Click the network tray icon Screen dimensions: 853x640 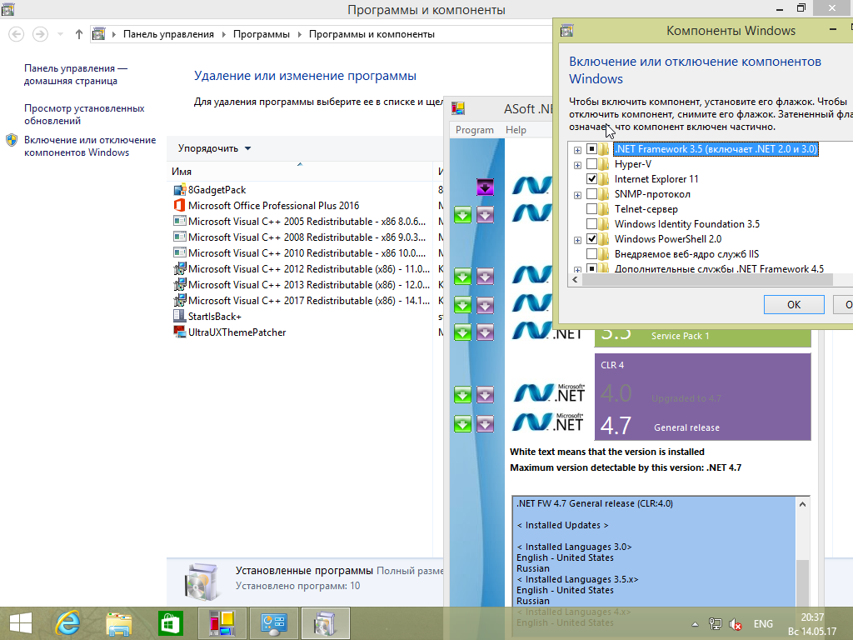pos(716,624)
